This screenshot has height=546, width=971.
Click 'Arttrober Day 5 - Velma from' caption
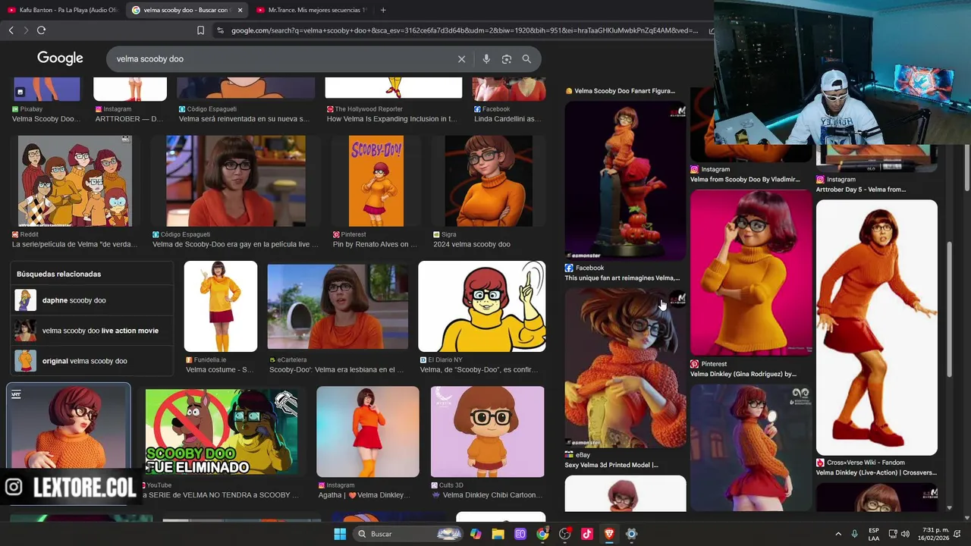click(x=861, y=190)
